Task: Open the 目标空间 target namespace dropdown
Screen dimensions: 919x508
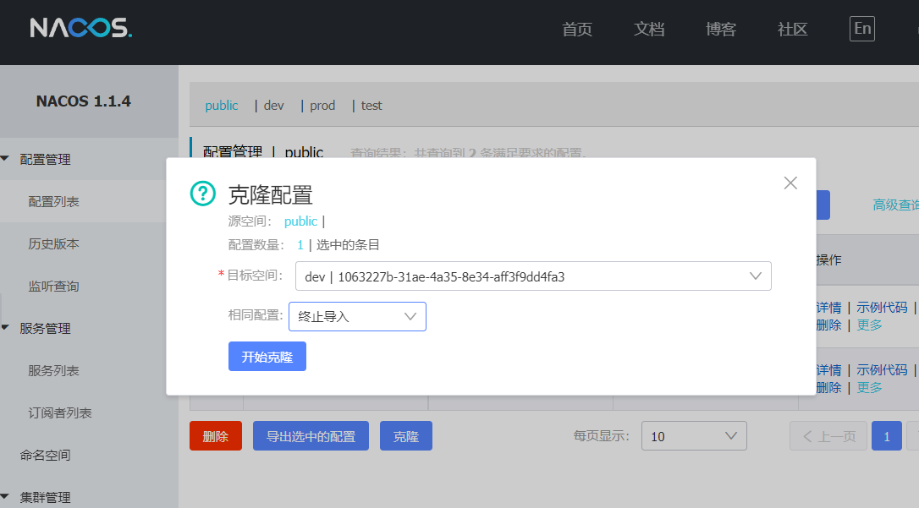Action: [x=533, y=276]
